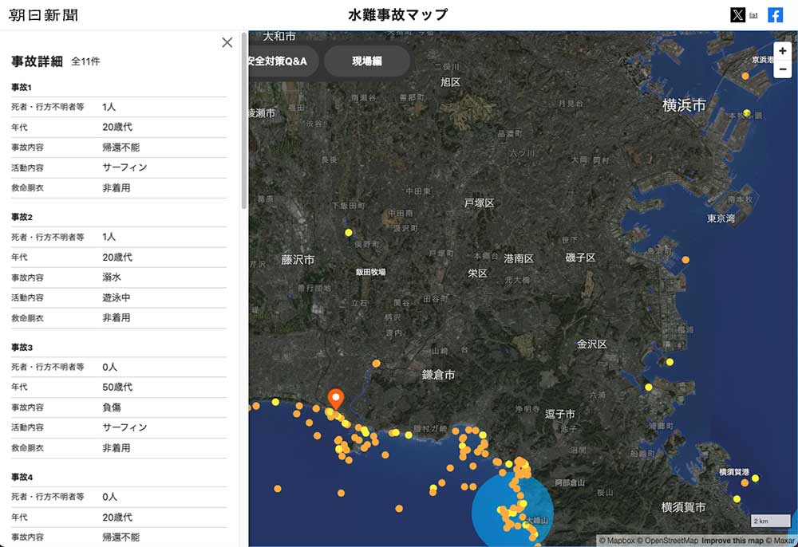The height and width of the screenshot is (547, 798).
Task: Open the 現場編 section
Action: 366,61
